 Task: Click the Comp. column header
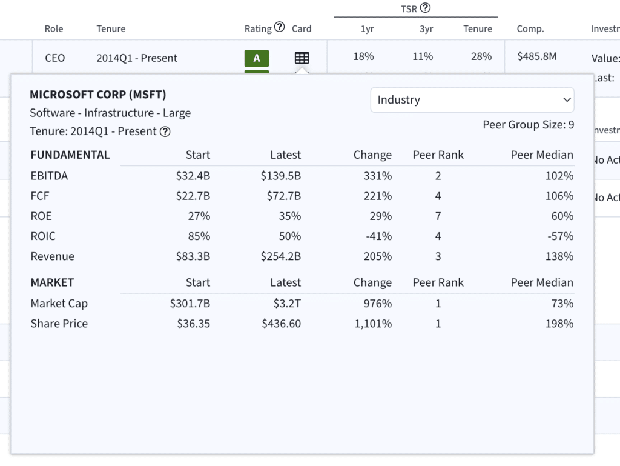click(x=530, y=29)
